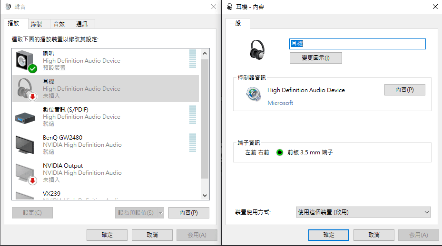Click the 預設裝置 status text under 喇叭
Viewport: 442px width, 246px height.
(x=54, y=68)
